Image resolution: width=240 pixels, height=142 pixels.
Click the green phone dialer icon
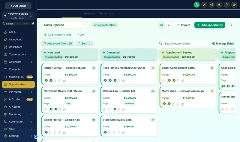tap(197, 5)
